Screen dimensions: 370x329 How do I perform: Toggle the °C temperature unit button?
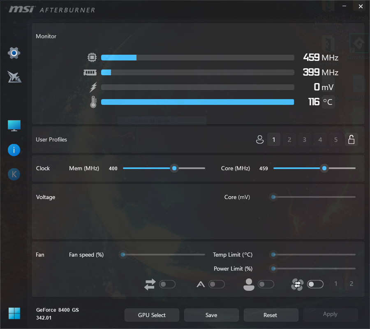(328, 102)
